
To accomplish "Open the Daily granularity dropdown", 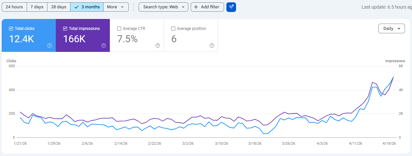I will click(391, 29).
